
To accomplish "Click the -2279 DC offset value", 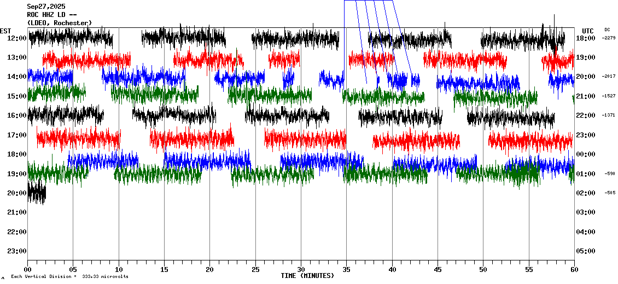I will pyautogui.click(x=609, y=38).
